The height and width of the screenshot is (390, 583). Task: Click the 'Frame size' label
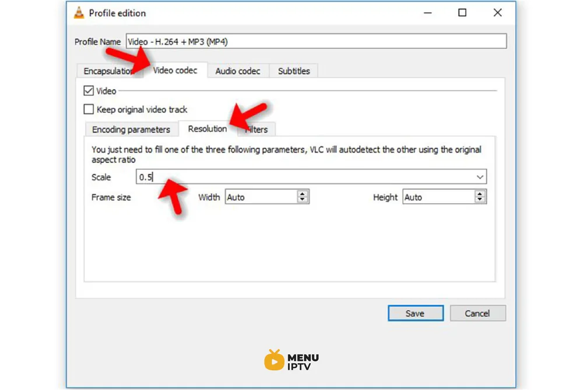(111, 197)
